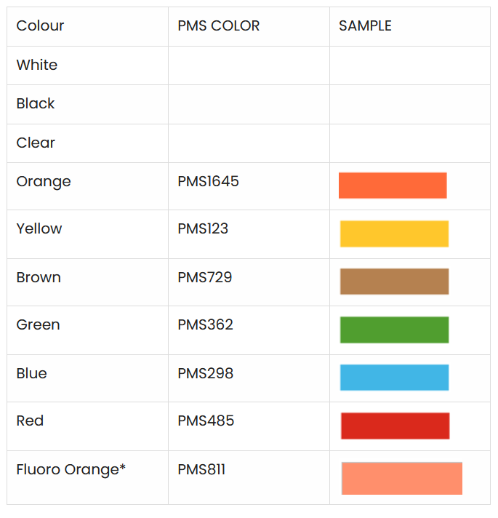Click the PMS COLOR column header
The height and width of the screenshot is (518, 498).
click(218, 26)
